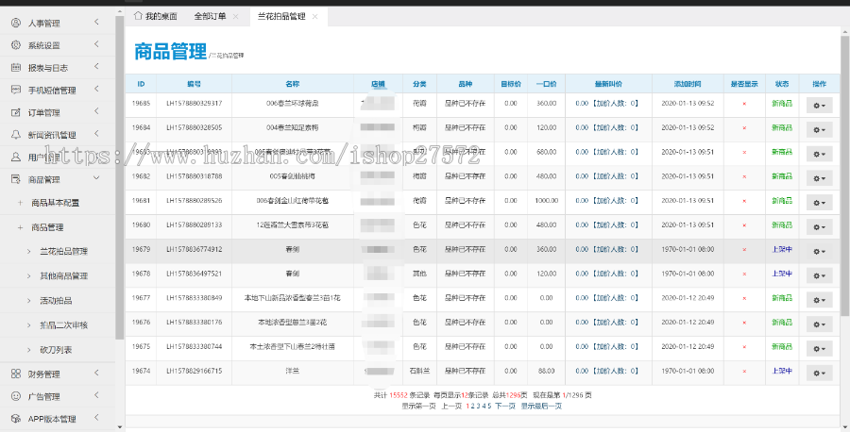This screenshot has height=432, width=850.
Task: Open 其他商品管理 in sidebar
Action: click(63, 275)
